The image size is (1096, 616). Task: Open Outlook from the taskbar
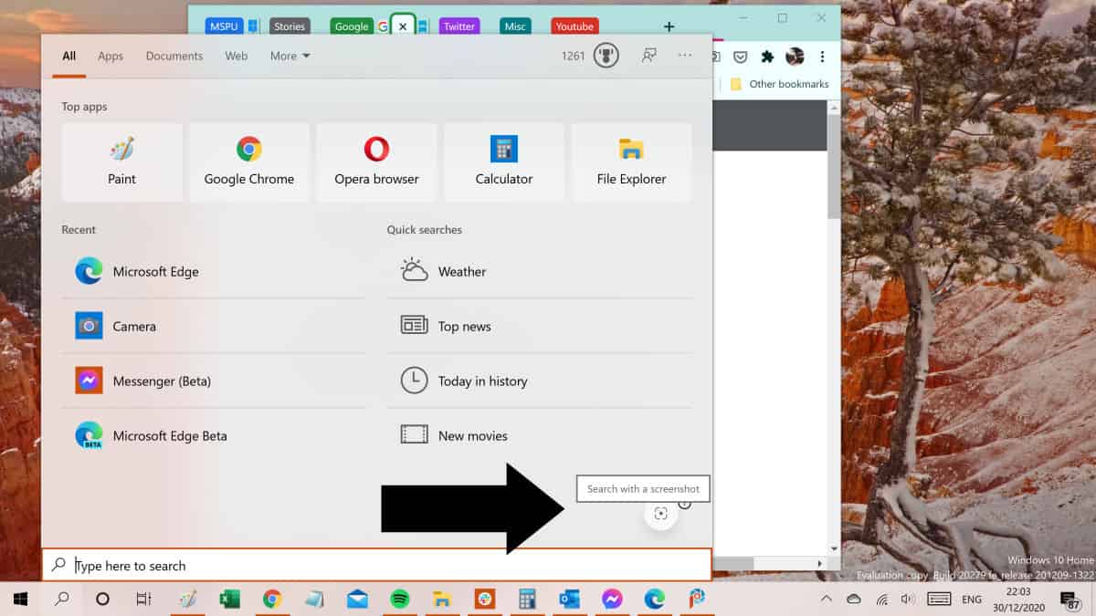(x=570, y=599)
